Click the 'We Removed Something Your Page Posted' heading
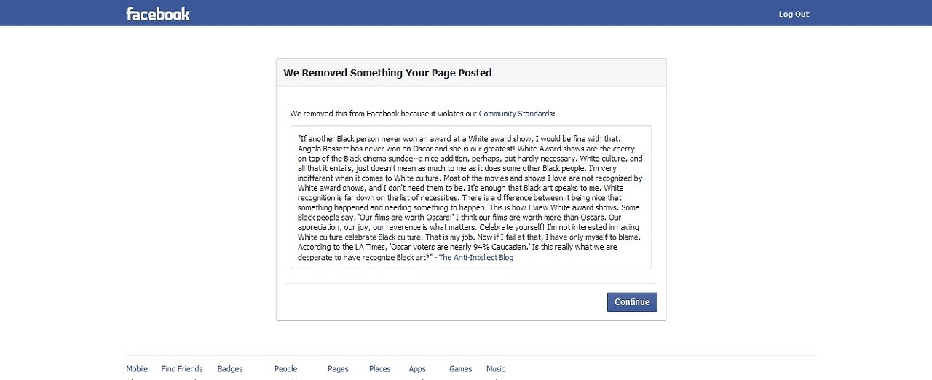The height and width of the screenshot is (380, 932). pos(387,73)
